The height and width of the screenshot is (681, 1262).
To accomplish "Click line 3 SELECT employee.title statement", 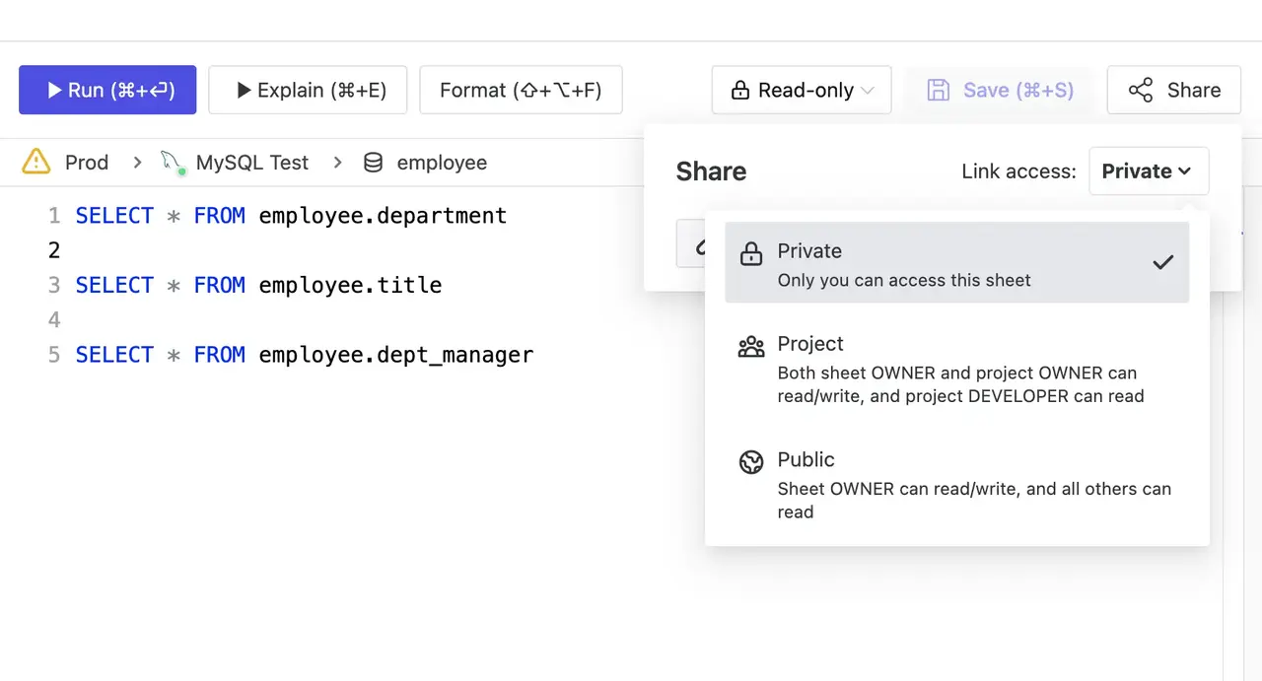I will pyautogui.click(x=258, y=286).
